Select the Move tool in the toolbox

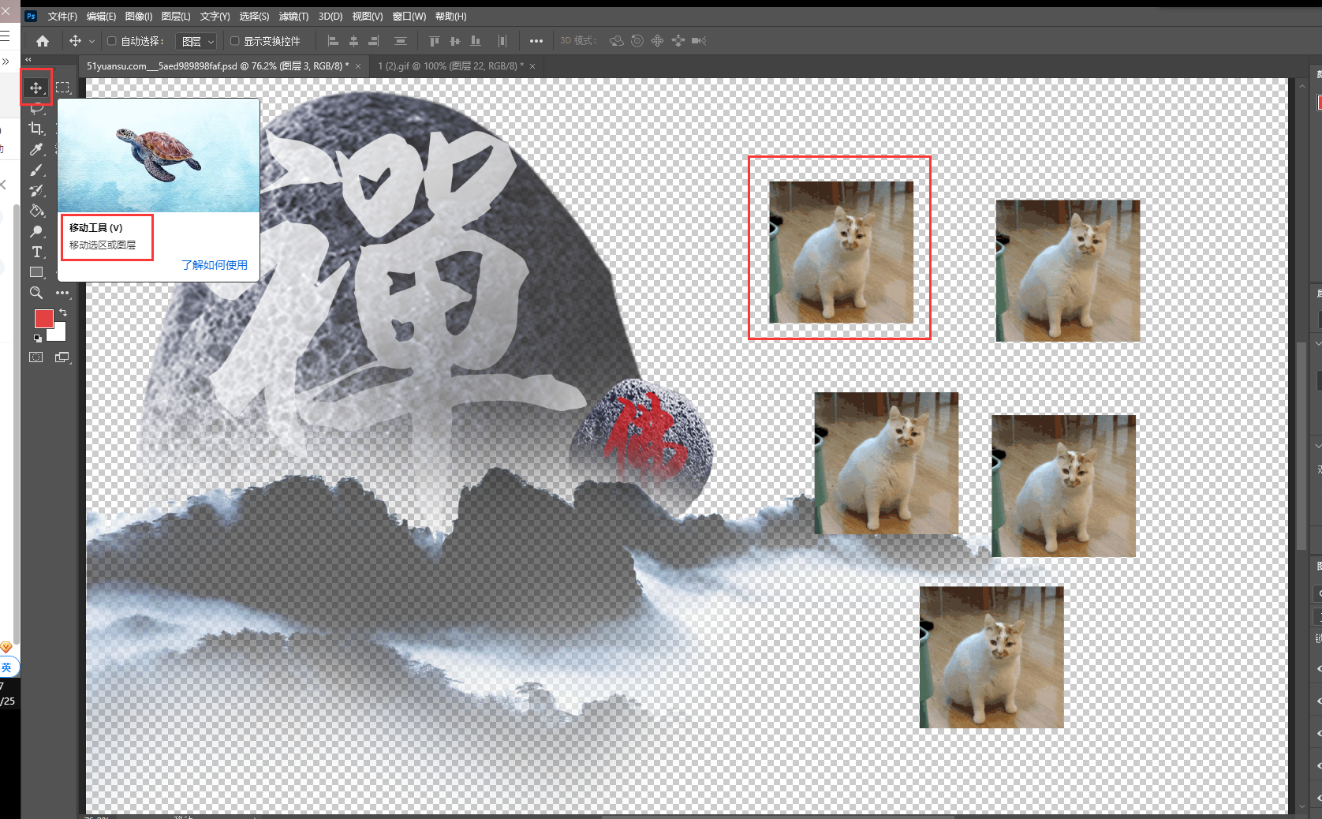pyautogui.click(x=36, y=88)
